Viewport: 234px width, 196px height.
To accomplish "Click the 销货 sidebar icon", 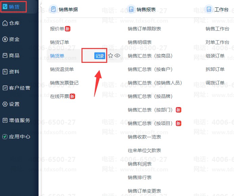I will 5,6.
